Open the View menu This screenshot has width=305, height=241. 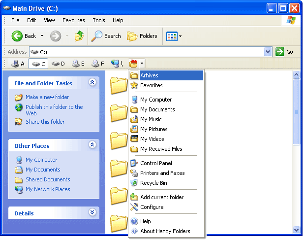[49, 20]
